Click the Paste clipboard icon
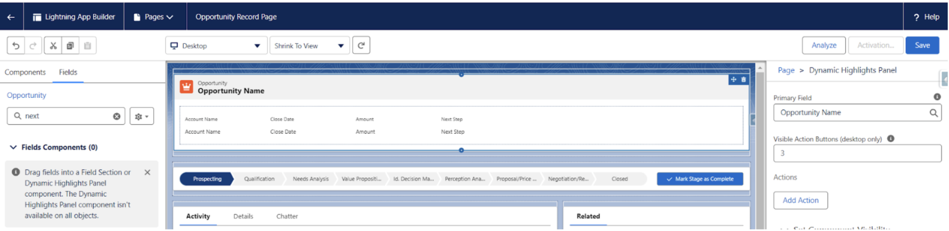 click(x=88, y=46)
